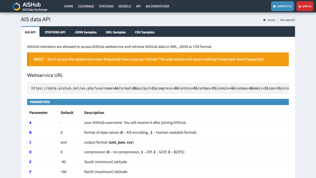The image size is (316, 178).
Task: Click the '+90' default value cell
Action: (70, 172)
